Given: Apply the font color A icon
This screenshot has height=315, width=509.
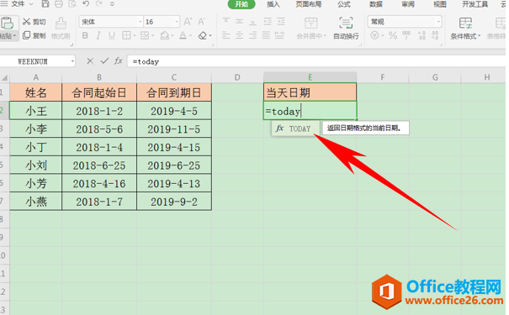Looking at the screenshot, I should click(x=183, y=35).
